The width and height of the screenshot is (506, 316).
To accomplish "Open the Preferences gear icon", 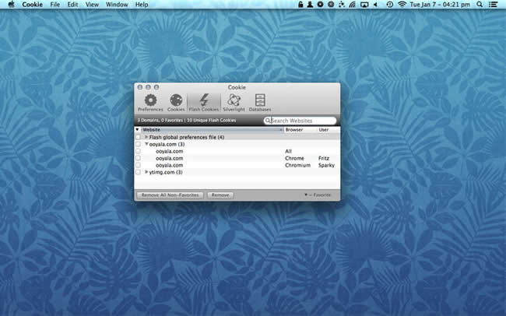I will [x=150, y=100].
